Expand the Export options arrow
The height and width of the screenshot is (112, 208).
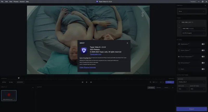pos(205,109)
